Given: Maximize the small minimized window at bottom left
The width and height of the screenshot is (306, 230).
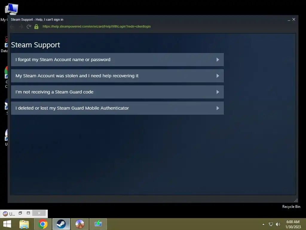Looking at the screenshot, I should (28, 213).
